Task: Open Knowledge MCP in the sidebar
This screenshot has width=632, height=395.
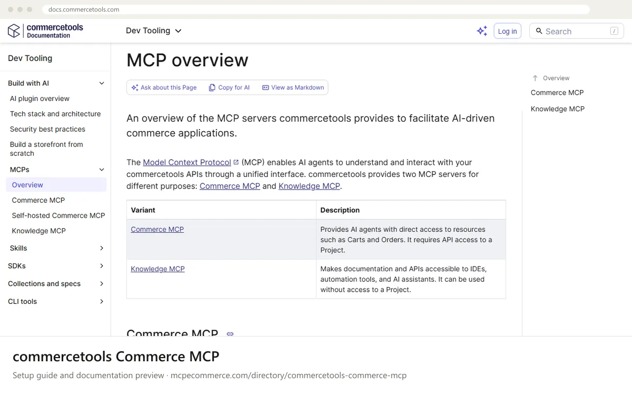Action: [39, 231]
